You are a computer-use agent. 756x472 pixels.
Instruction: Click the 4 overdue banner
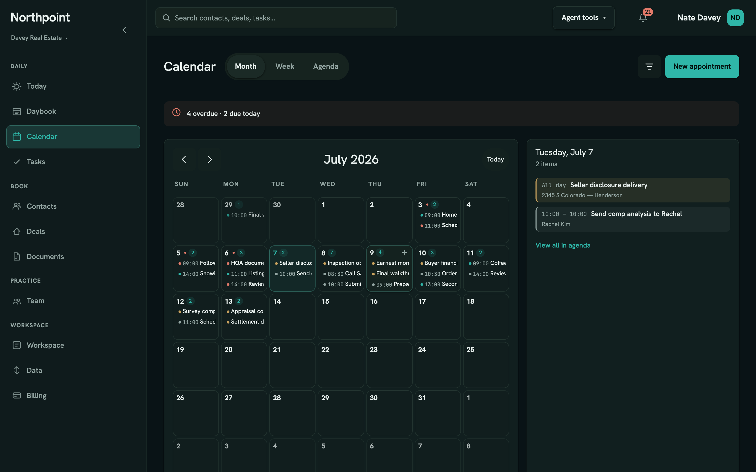click(x=451, y=114)
